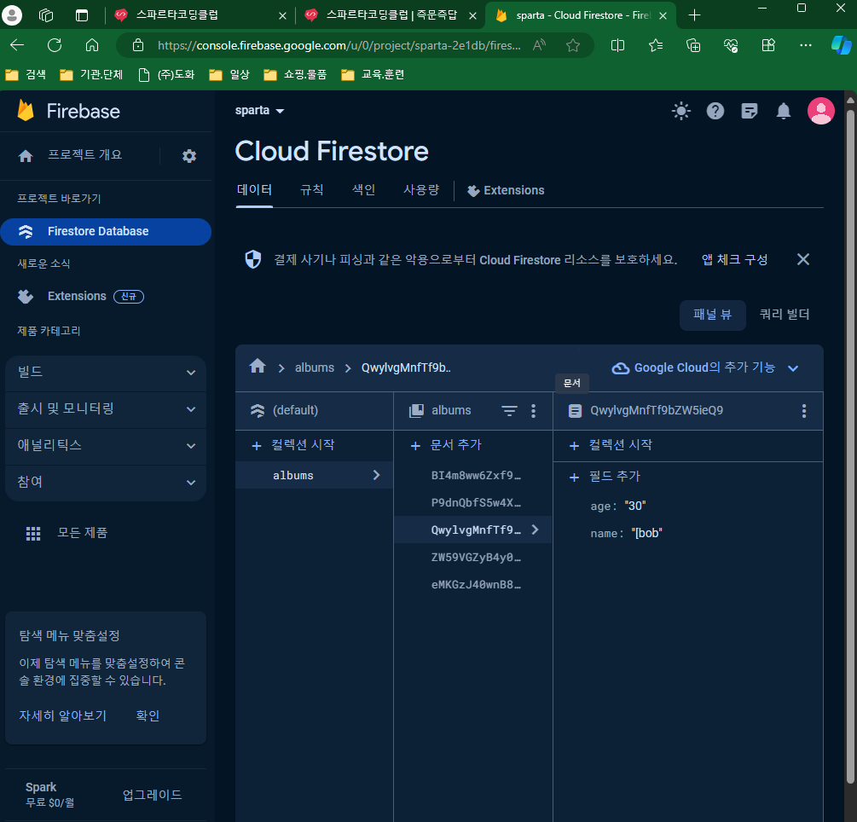This screenshot has height=822, width=857.
Task: Click the read aloud icon in address bar
Action: 539,45
